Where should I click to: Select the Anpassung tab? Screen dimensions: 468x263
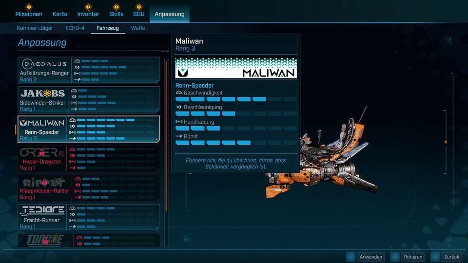tap(170, 14)
